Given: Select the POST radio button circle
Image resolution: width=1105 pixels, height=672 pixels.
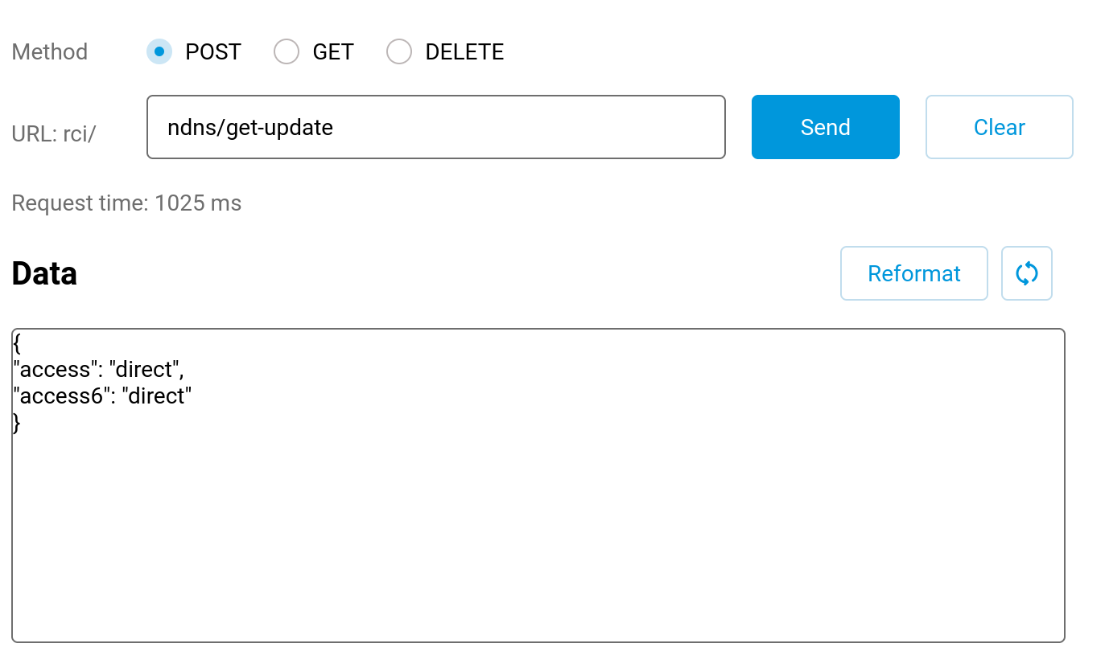Looking at the screenshot, I should point(159,51).
